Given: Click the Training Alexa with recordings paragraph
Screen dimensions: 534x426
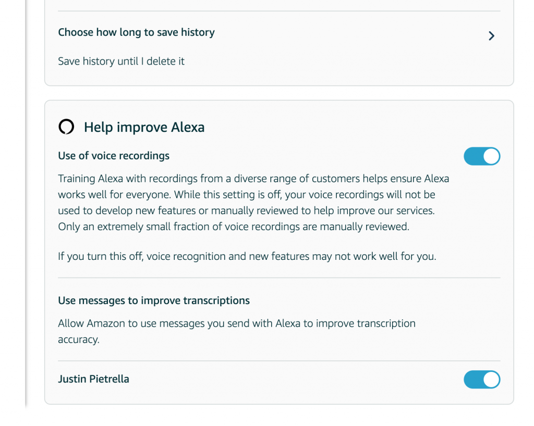Looking at the screenshot, I should click(x=253, y=203).
